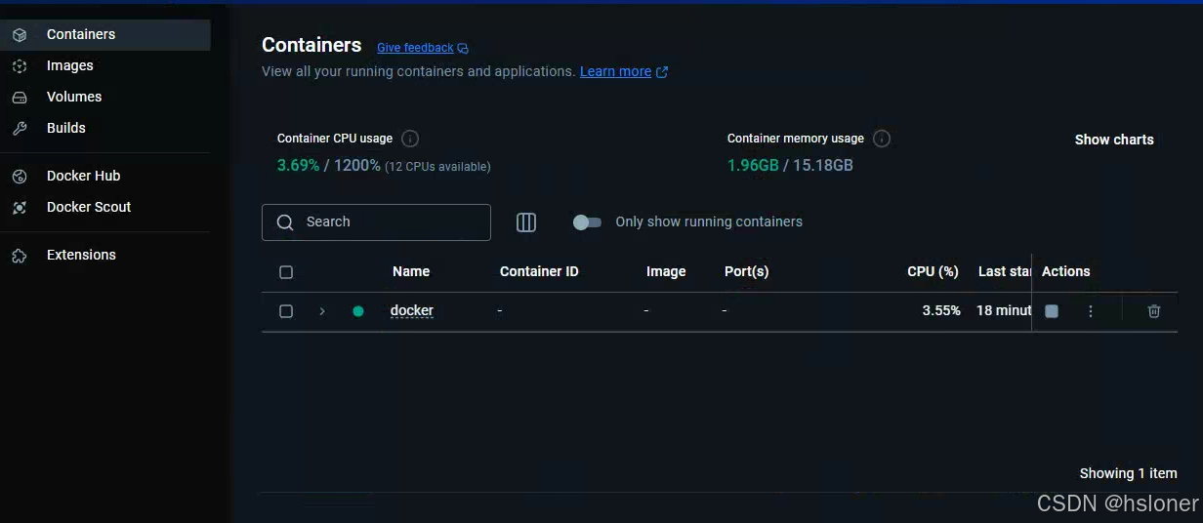This screenshot has height=523, width=1203.
Task: Click the green running status dot
Action: point(358,311)
